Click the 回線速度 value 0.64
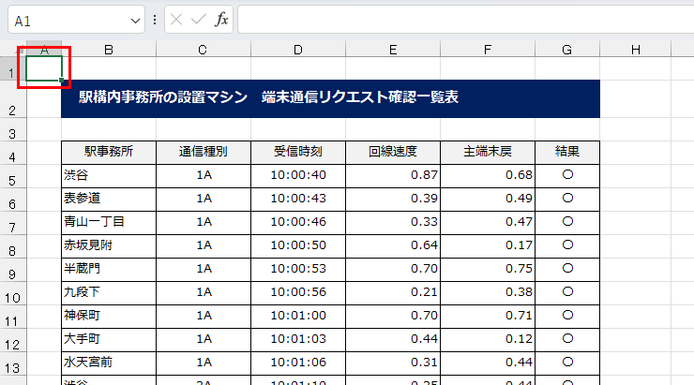The image size is (694, 385). click(x=393, y=245)
